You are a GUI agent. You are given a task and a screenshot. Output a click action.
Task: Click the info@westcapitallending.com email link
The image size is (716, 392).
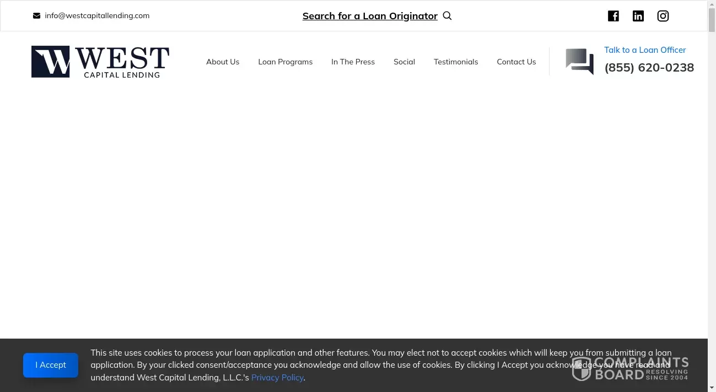(x=97, y=16)
